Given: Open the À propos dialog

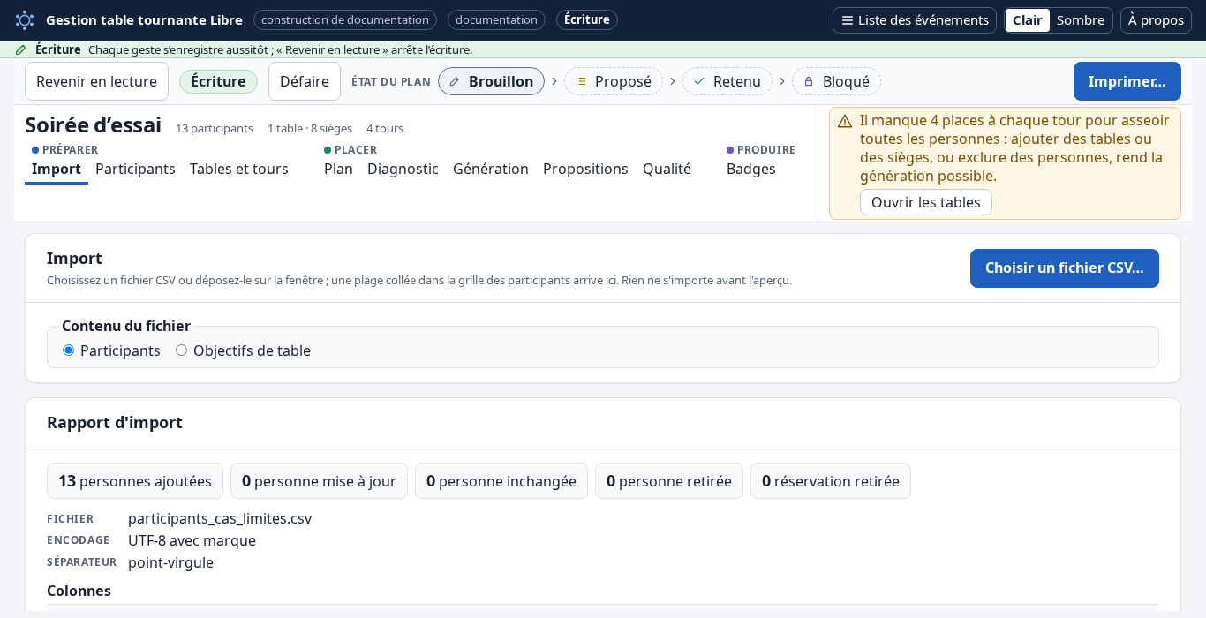Looking at the screenshot, I should [1156, 20].
